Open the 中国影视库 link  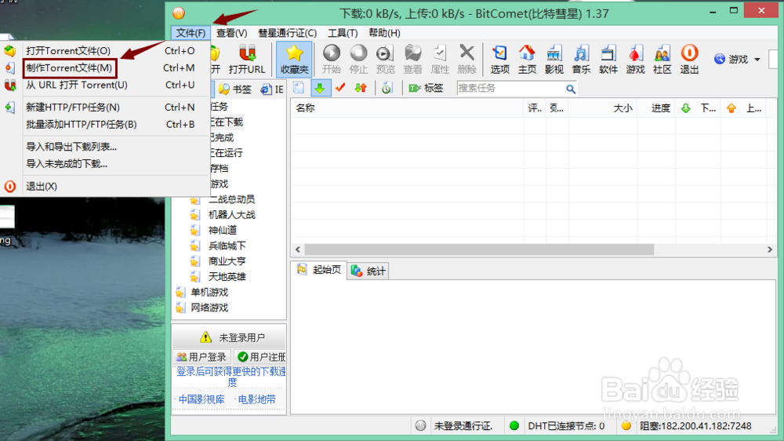pos(201,399)
